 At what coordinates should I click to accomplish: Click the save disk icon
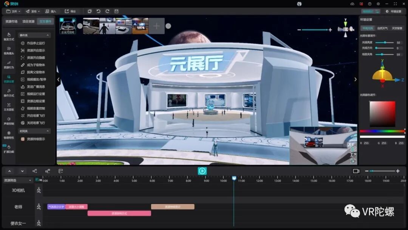(116, 11)
